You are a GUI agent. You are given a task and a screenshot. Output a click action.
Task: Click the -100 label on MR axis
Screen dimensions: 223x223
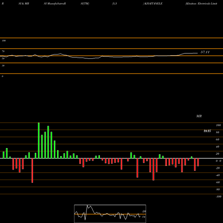(x=218, y=197)
